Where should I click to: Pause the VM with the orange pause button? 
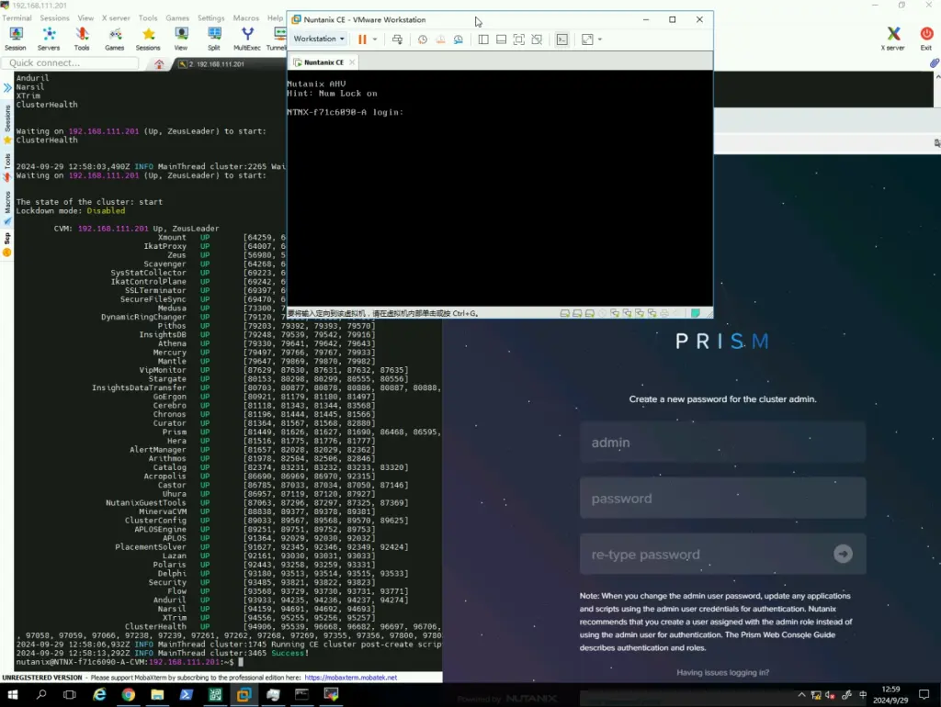[x=362, y=39]
